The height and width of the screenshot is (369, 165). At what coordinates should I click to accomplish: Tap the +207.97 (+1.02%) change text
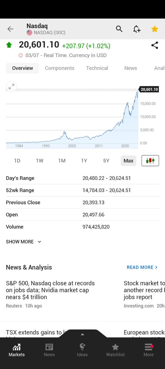[x=86, y=46]
